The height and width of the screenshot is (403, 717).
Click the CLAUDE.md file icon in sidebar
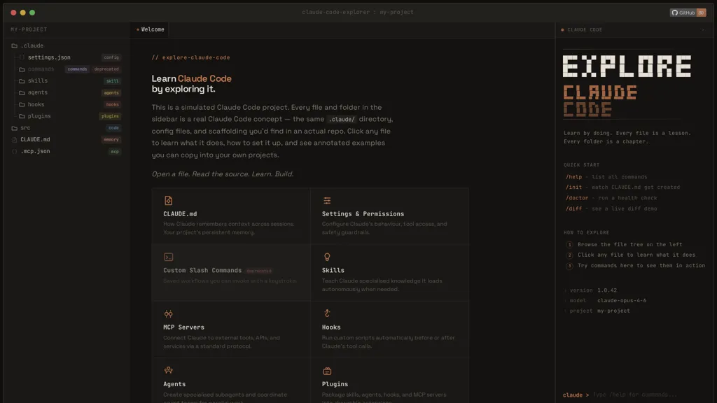pyautogui.click(x=15, y=140)
